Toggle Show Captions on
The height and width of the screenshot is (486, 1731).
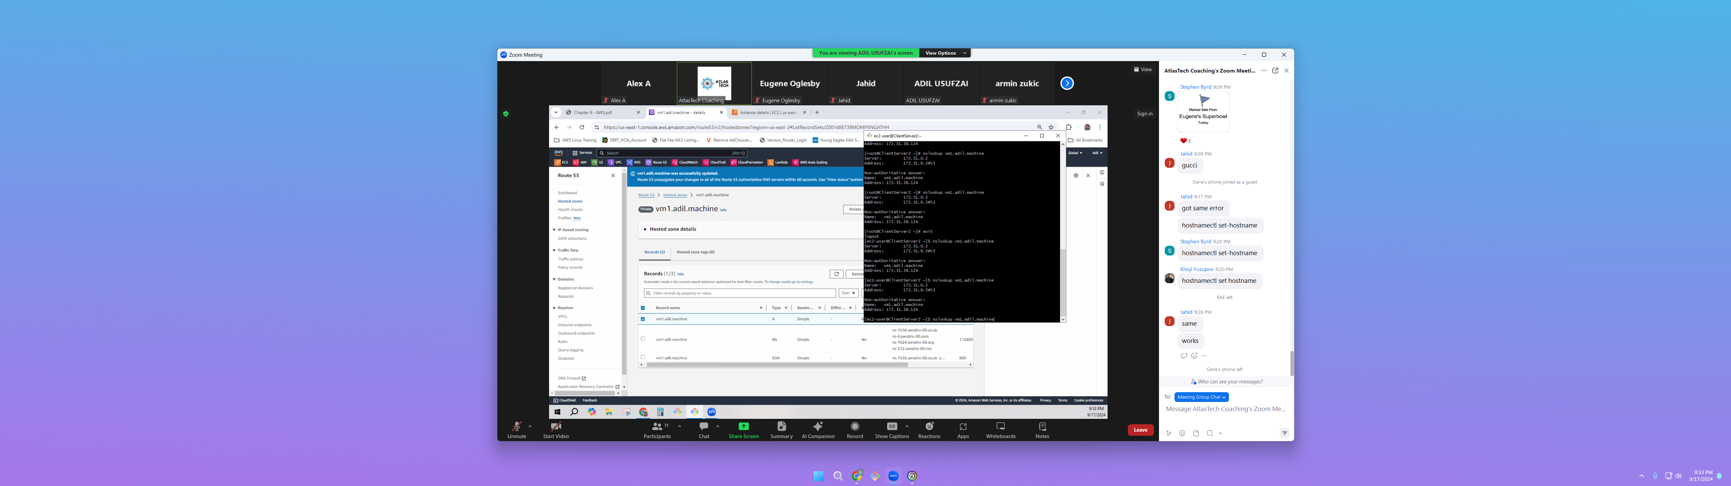coord(891,429)
